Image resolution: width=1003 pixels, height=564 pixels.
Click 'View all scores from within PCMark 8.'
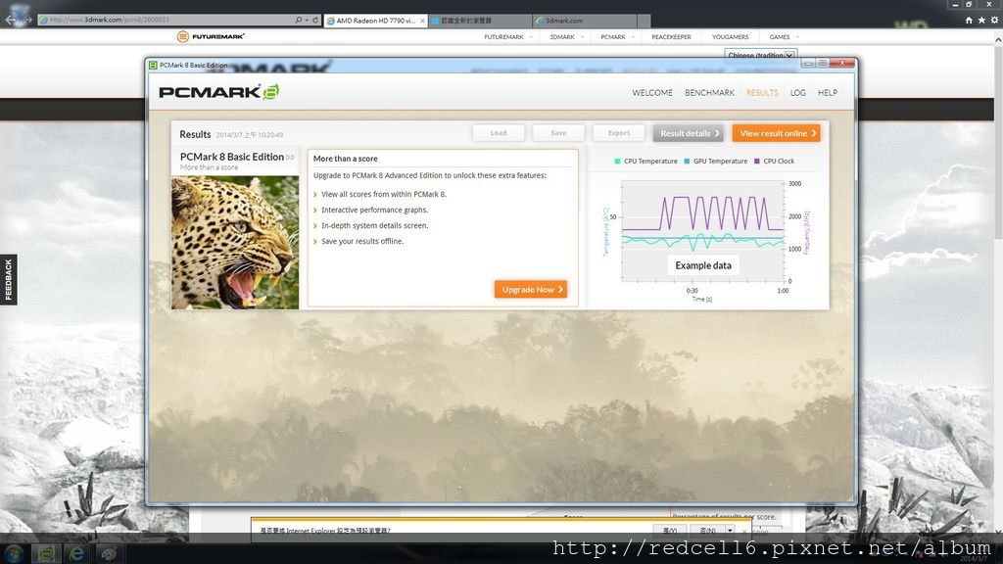(x=384, y=194)
